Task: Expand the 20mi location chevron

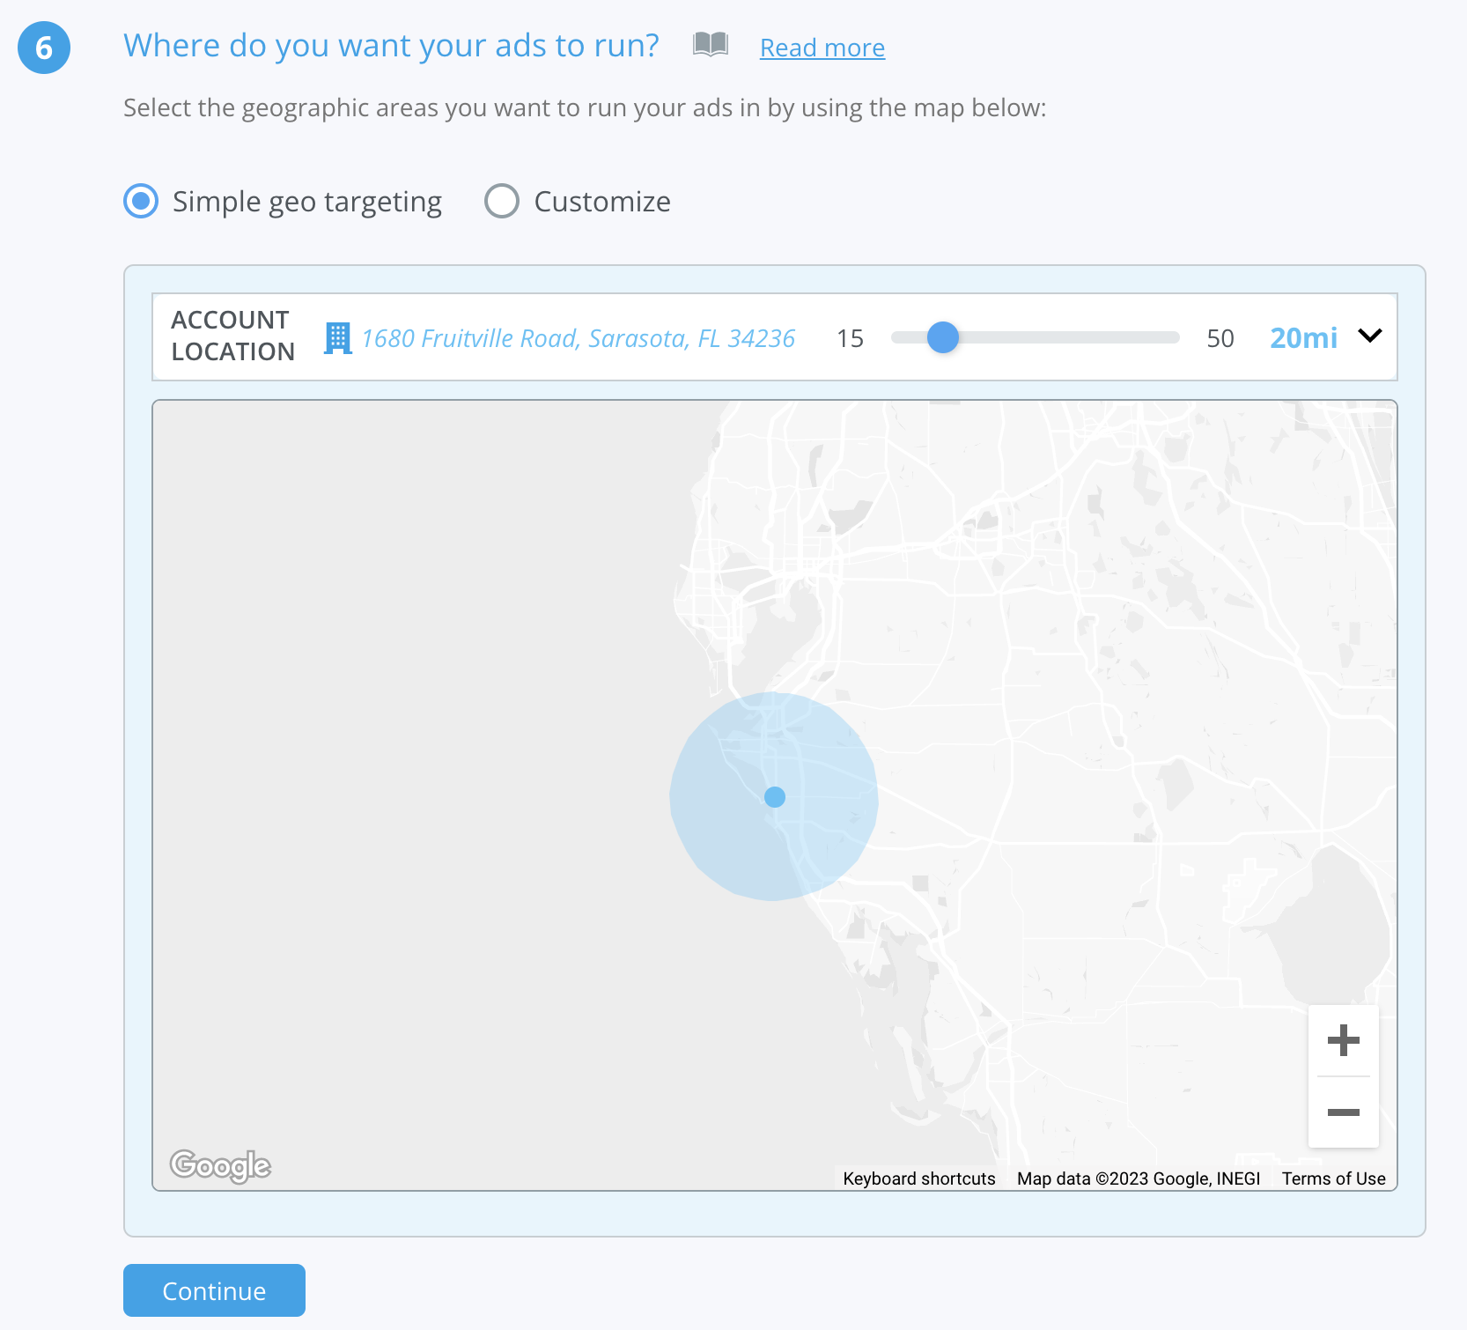Action: click(x=1370, y=336)
